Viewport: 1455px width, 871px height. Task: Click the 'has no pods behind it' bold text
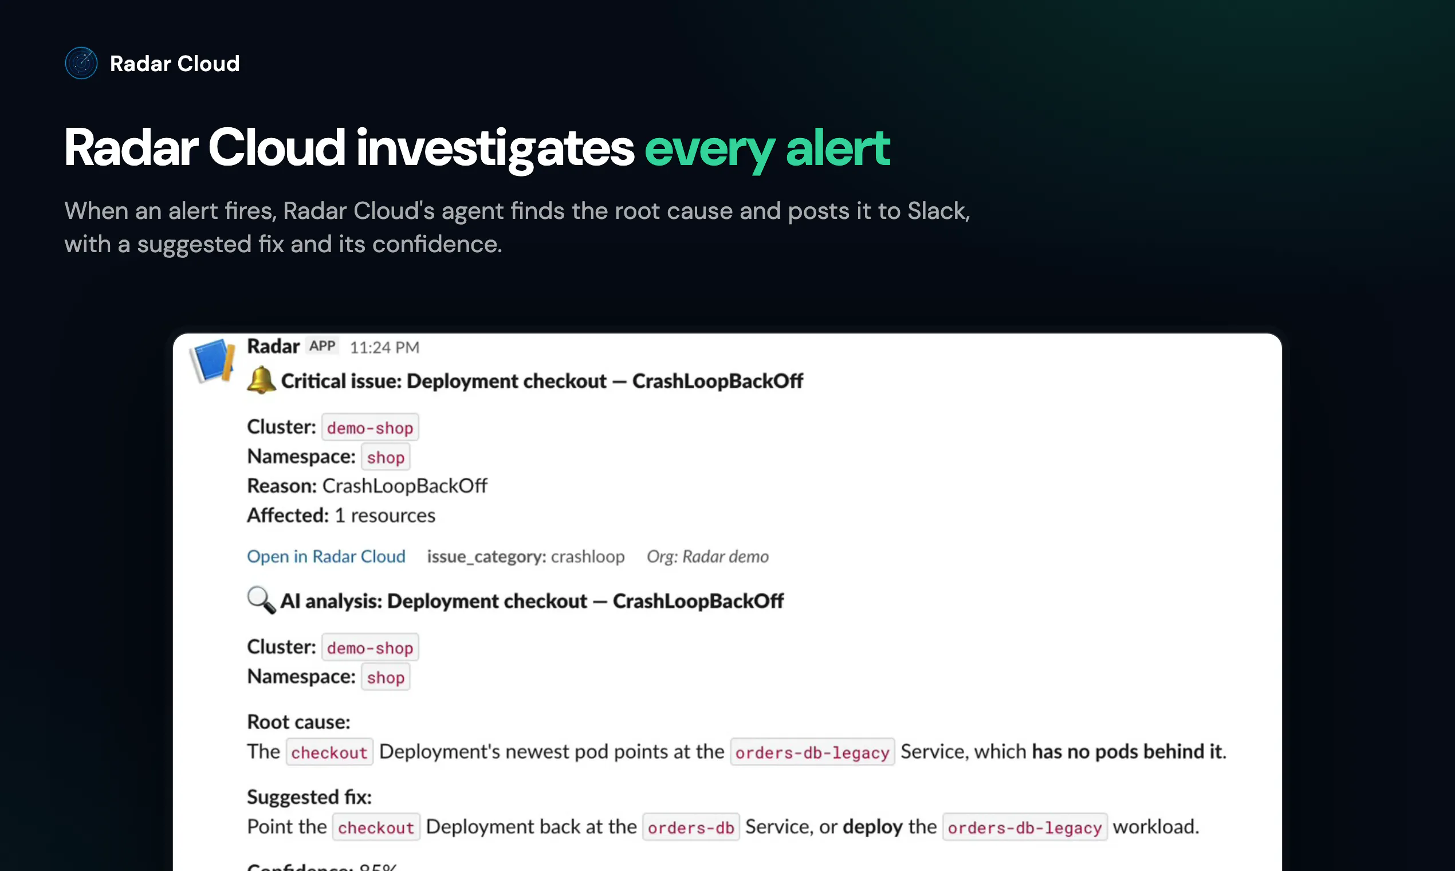[x=1127, y=751]
